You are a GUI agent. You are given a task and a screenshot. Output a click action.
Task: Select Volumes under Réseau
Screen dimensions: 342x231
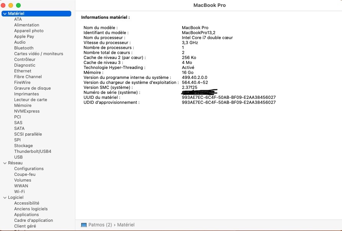pos(23,180)
